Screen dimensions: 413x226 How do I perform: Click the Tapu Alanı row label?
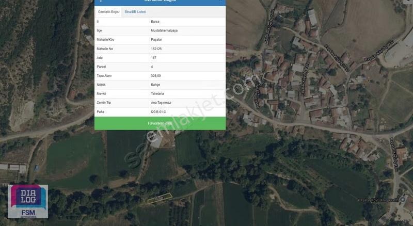[104, 76]
